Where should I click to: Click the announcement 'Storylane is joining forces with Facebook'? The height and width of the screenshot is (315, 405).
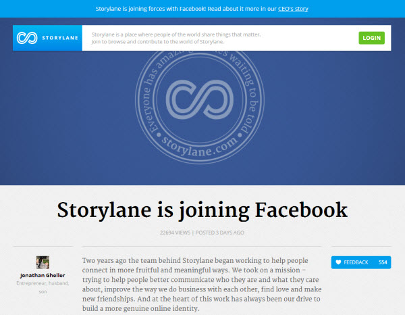click(x=151, y=9)
